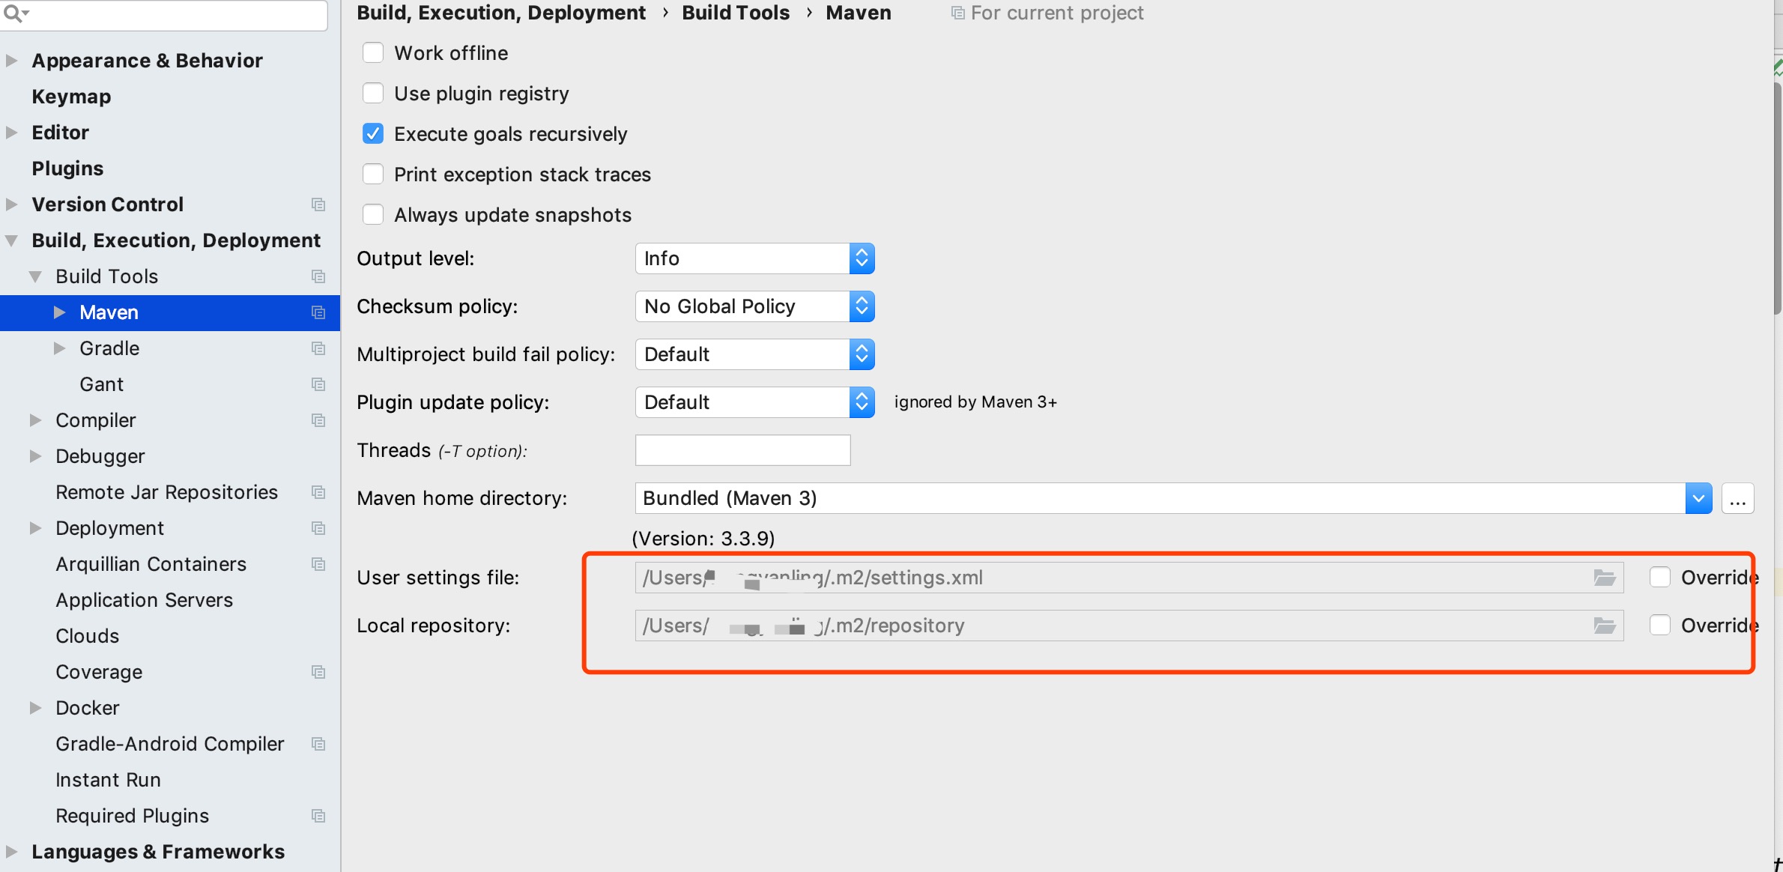Click project-level icon beside Remote Jar Repositories

(x=318, y=492)
